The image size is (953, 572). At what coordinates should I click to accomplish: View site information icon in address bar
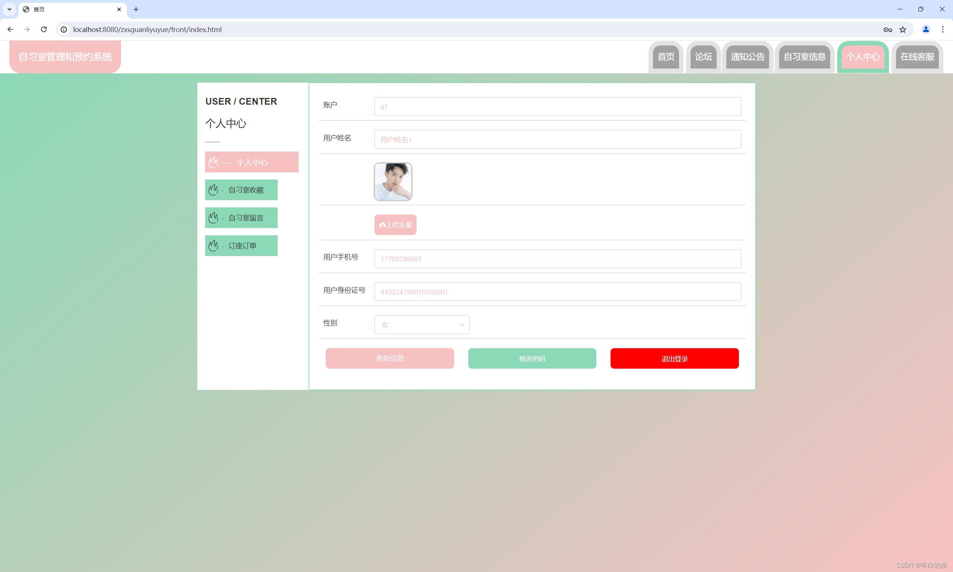pos(64,29)
